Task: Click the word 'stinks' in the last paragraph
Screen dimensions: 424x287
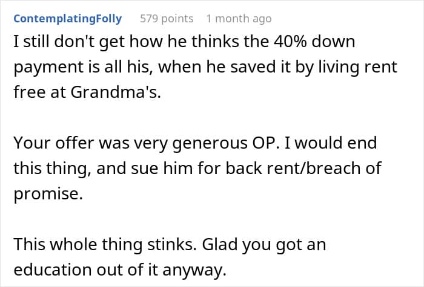Action: click(x=172, y=244)
